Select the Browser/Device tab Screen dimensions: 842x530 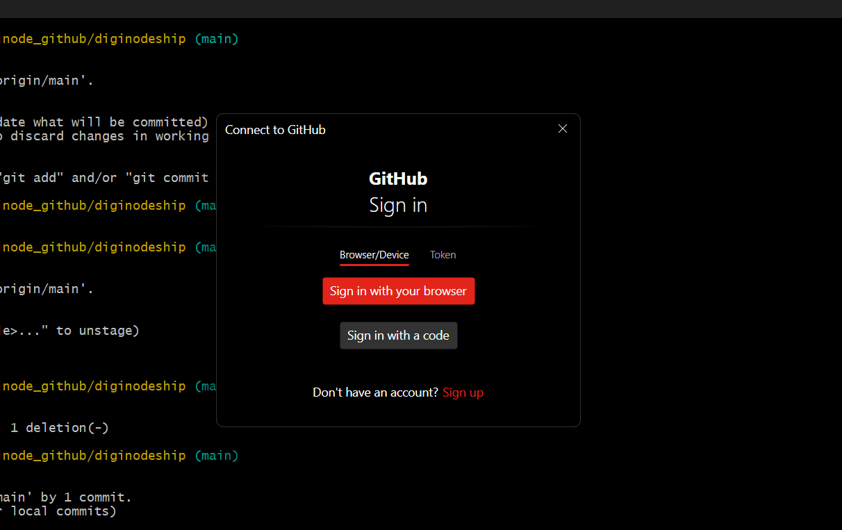(374, 254)
